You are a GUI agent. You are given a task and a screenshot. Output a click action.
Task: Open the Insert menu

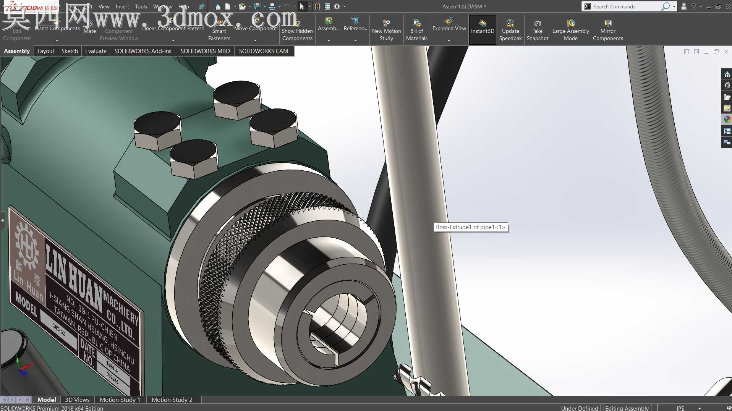[122, 6]
